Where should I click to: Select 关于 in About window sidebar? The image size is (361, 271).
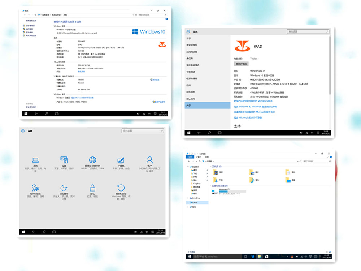208,105
